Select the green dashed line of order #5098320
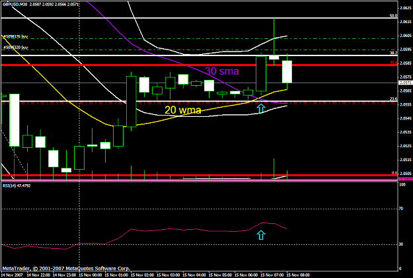The height and width of the screenshot is (278, 413). point(199,50)
